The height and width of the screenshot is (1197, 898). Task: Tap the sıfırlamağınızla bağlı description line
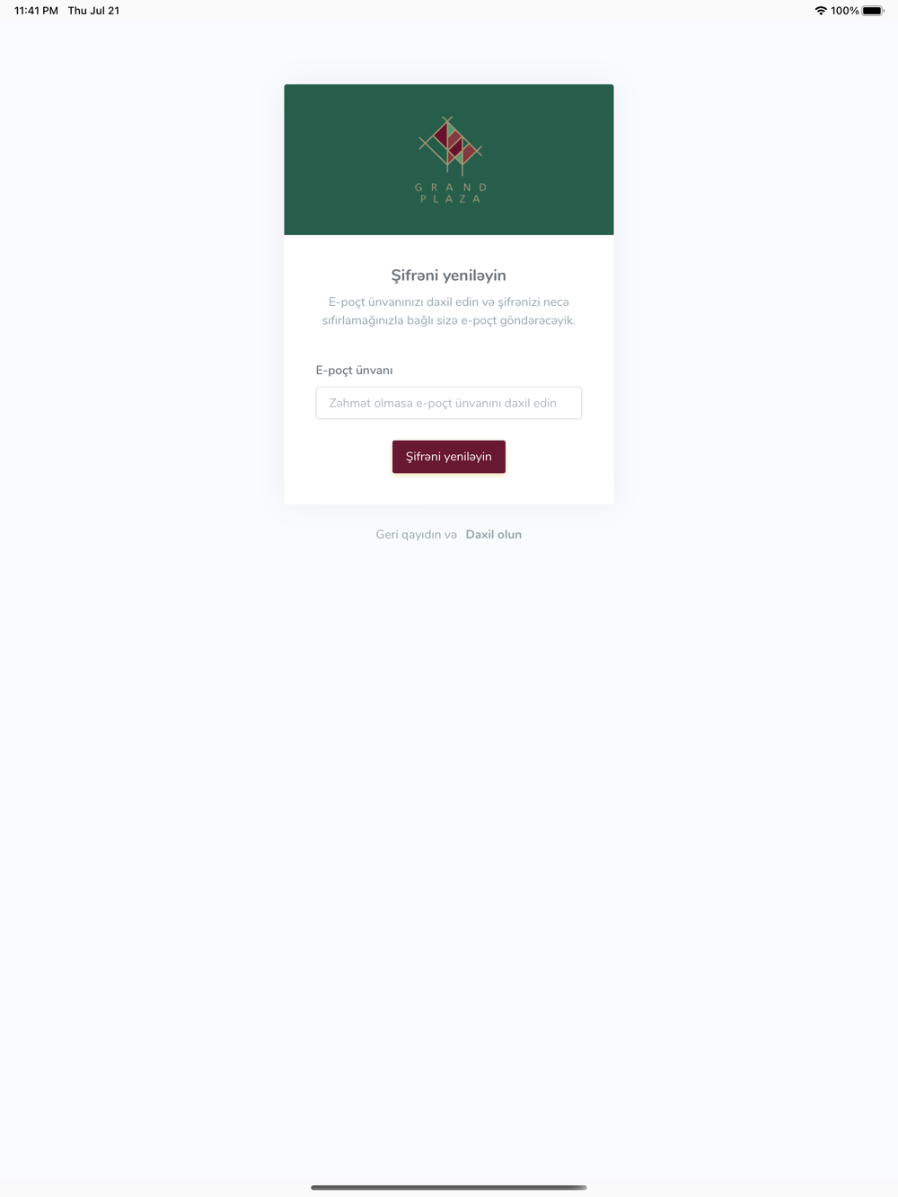449,320
